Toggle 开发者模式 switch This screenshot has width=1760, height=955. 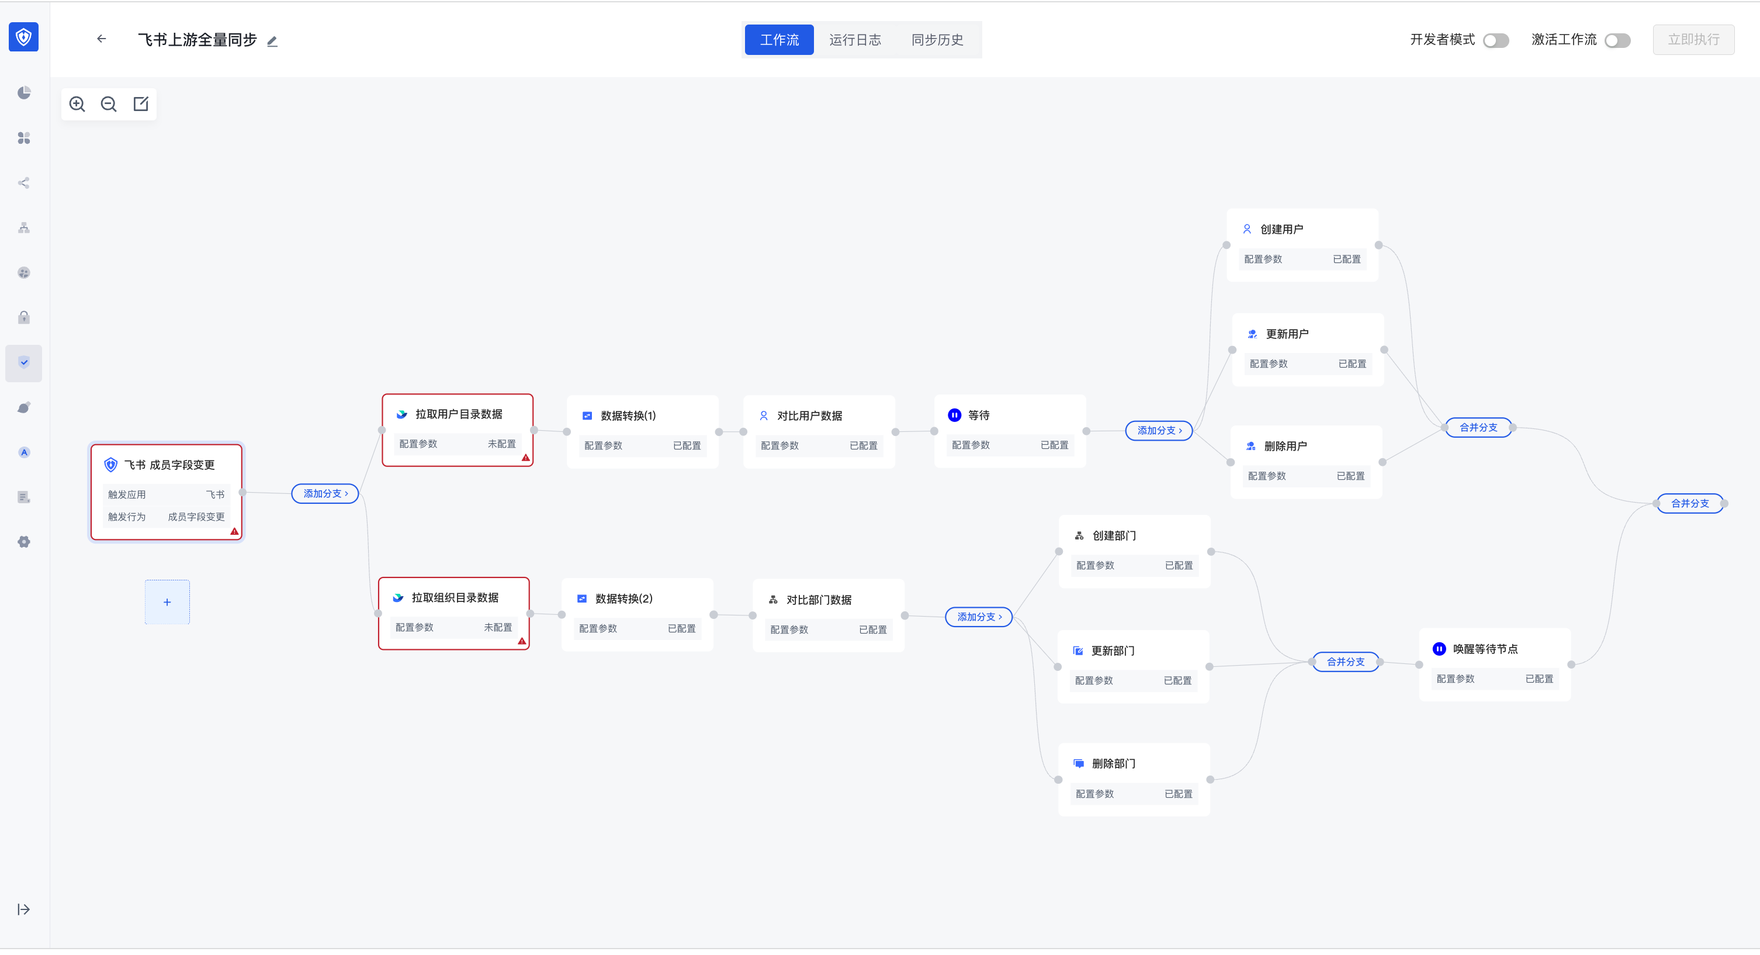[1495, 40]
